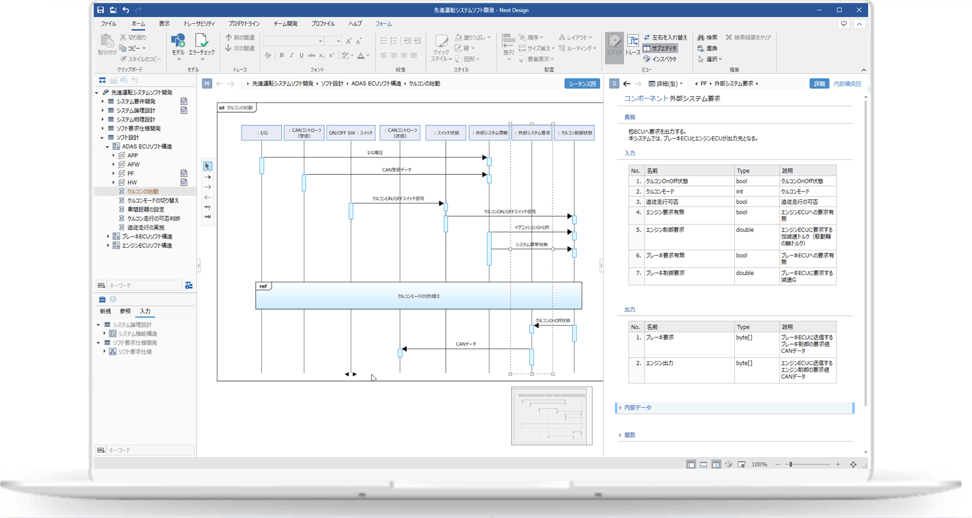The width and height of the screenshot is (972, 518).
Task: Open the 詳細(型) view dropdown
Action: pos(666,83)
